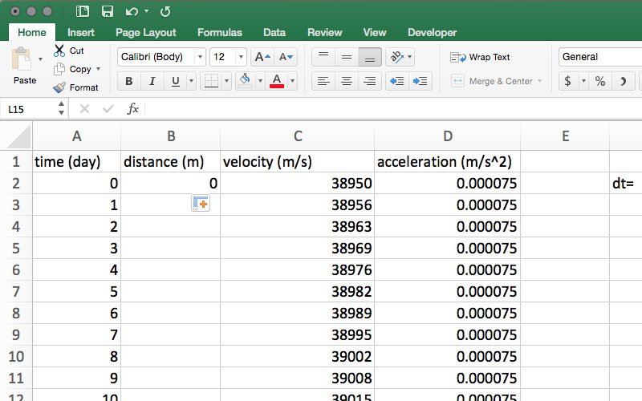This screenshot has width=642, height=401.
Task: Toggle Bold formatting
Action: 128,81
